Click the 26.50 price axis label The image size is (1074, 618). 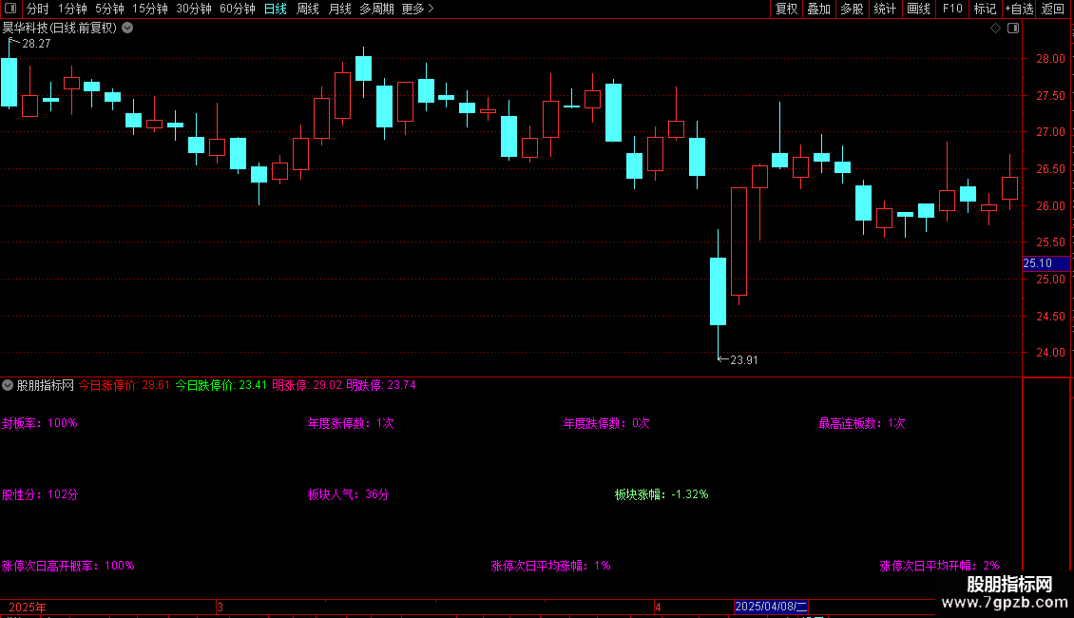tap(1050, 169)
